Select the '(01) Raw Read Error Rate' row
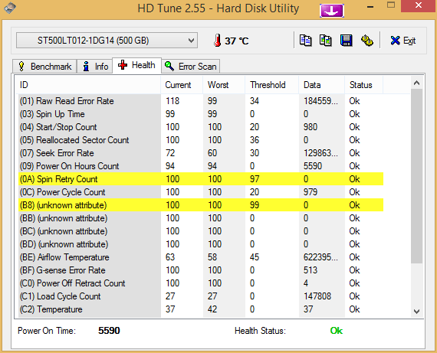 click(x=201, y=101)
